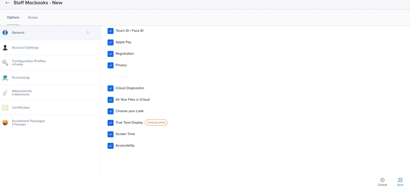Image resolution: width=410 pixels, height=191 pixels.
Task: Expand the General section chevron
Action: [x=88, y=32]
